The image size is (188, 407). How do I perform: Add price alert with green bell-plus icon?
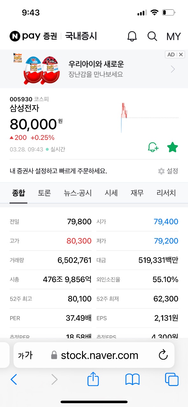[x=153, y=147]
